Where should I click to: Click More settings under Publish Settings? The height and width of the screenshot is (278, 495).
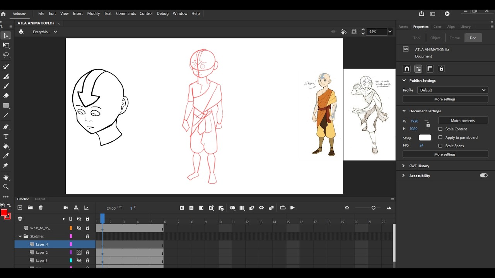coord(445,99)
